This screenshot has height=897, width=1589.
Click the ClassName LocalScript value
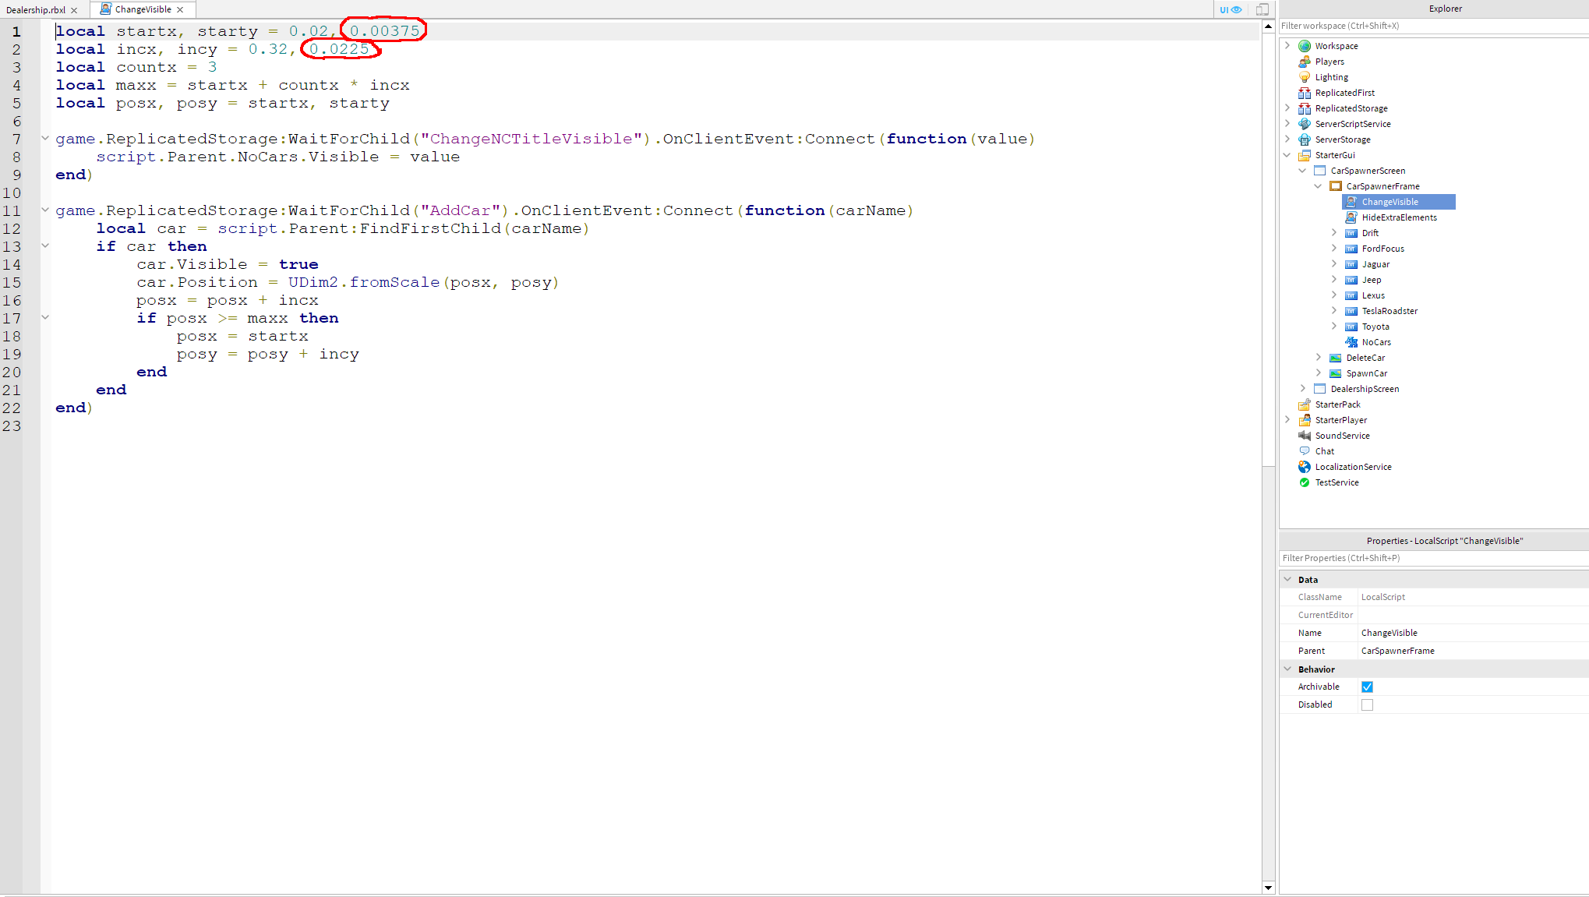(x=1383, y=597)
